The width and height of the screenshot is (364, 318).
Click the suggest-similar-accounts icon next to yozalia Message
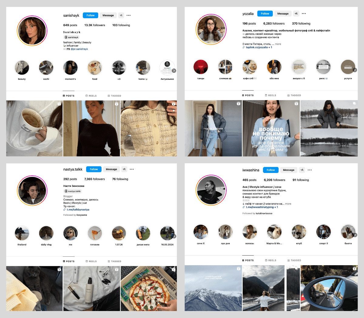click(296, 14)
